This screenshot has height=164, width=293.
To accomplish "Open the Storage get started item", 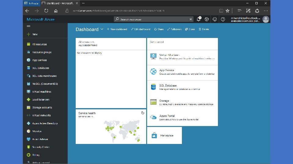I will point(183,103).
